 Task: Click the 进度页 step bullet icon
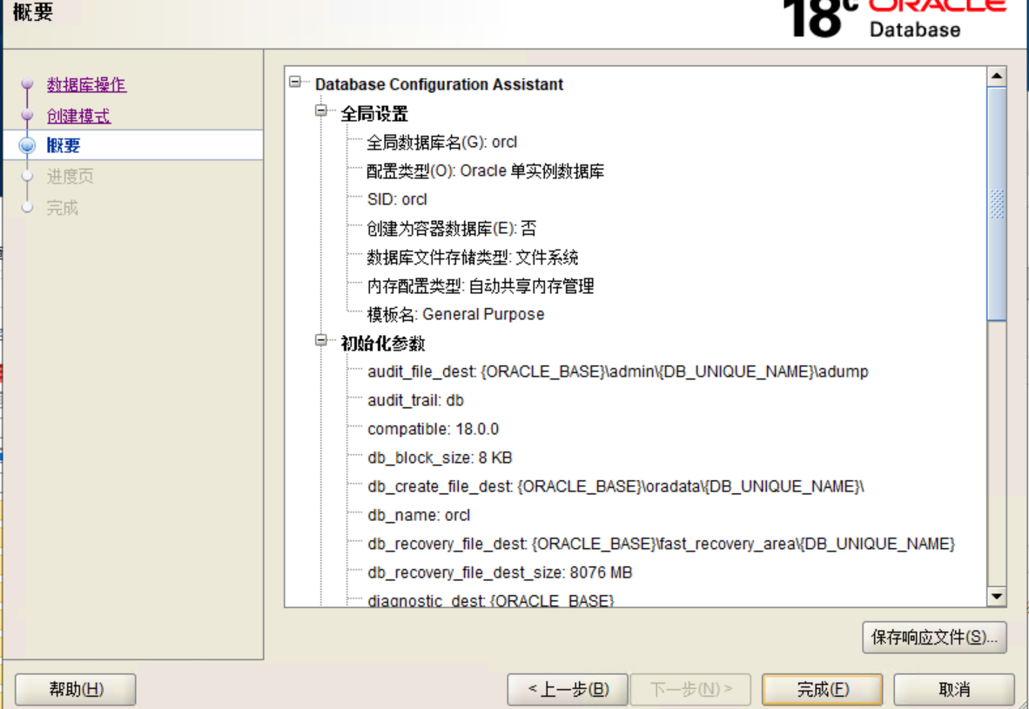(27, 176)
